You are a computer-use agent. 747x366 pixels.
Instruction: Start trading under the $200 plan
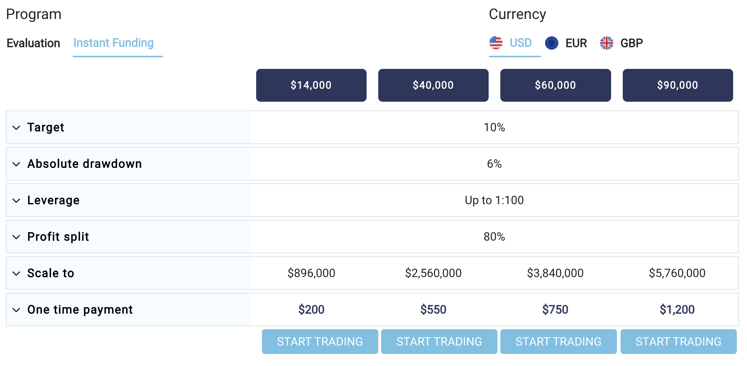point(320,342)
